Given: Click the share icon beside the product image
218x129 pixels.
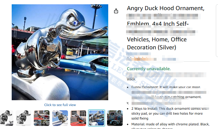Looking at the screenshot, I should pyautogui.click(x=116, y=11).
